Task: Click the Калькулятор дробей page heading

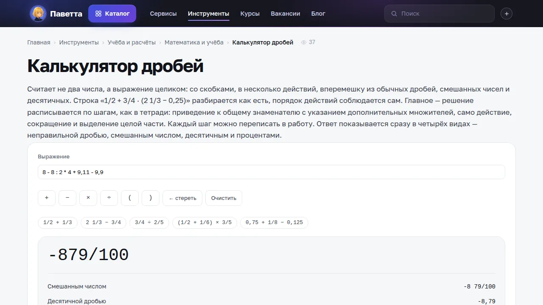Action: pyautogui.click(x=115, y=66)
